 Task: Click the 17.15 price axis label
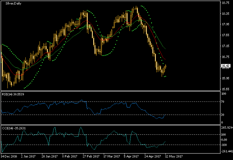(225, 46)
